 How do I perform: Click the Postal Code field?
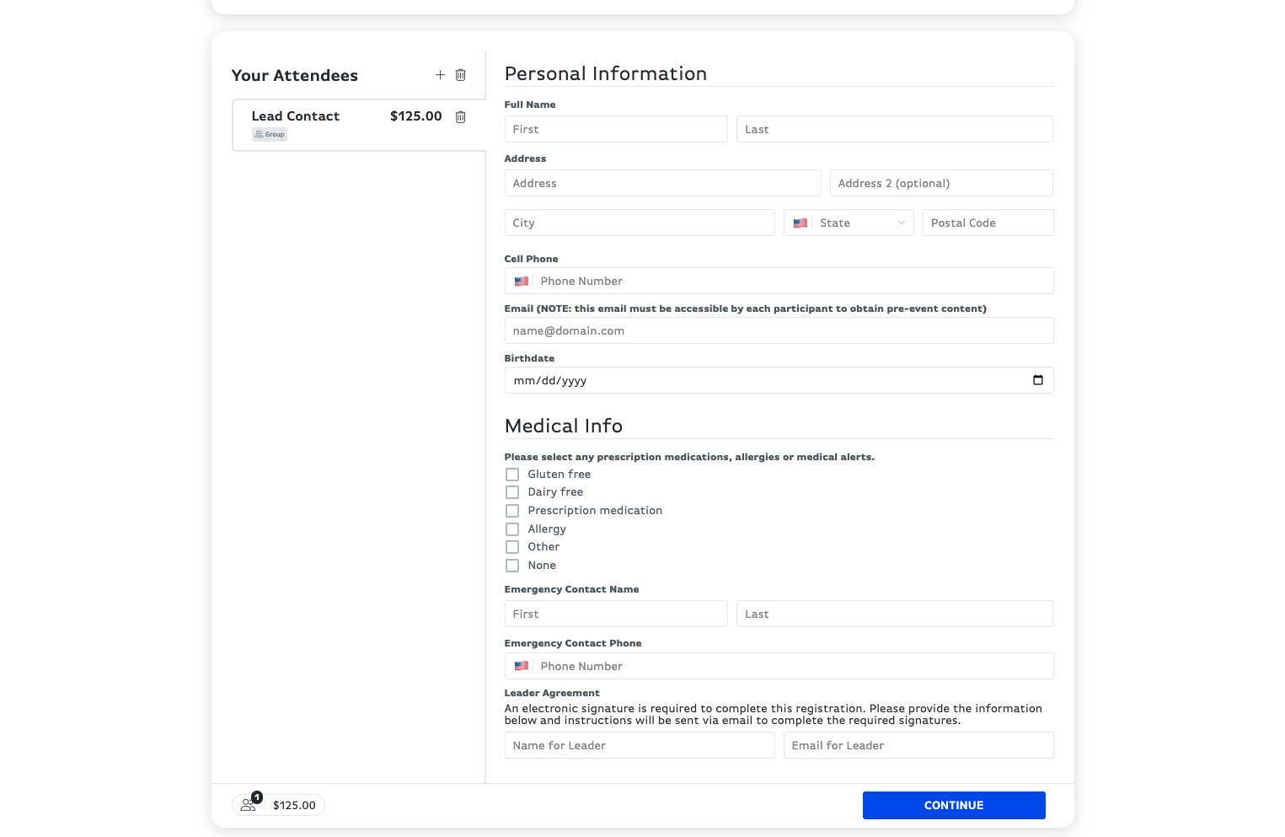988,223
